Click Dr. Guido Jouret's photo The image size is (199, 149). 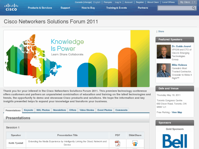(x=164, y=52)
